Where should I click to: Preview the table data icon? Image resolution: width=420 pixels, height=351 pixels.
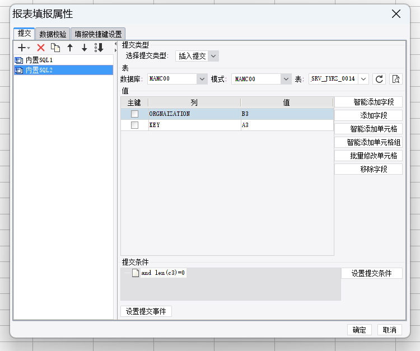395,79
